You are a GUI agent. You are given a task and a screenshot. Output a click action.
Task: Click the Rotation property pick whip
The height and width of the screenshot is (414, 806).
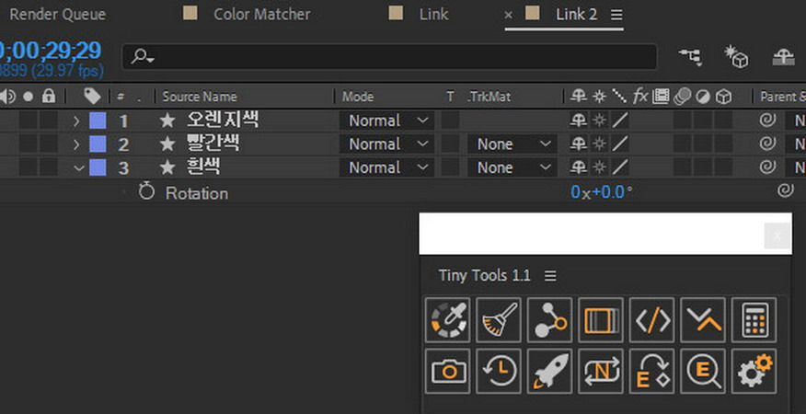click(786, 191)
